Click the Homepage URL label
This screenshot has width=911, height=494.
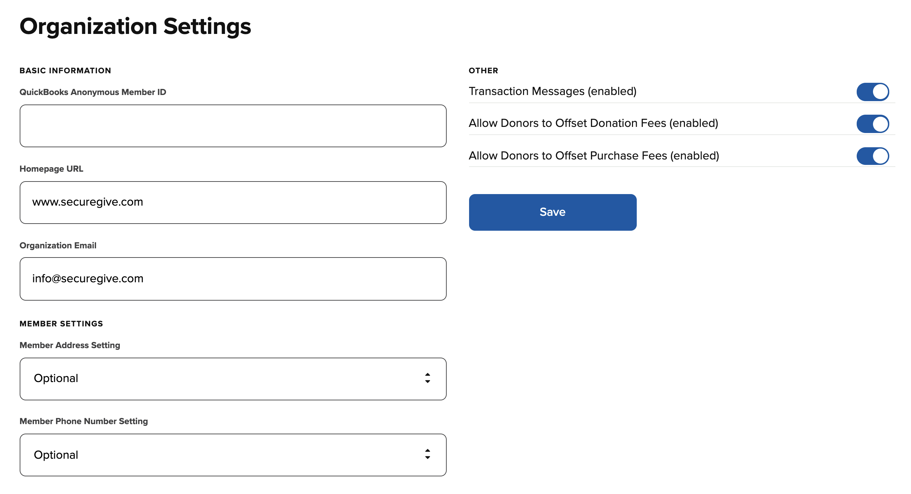click(51, 169)
